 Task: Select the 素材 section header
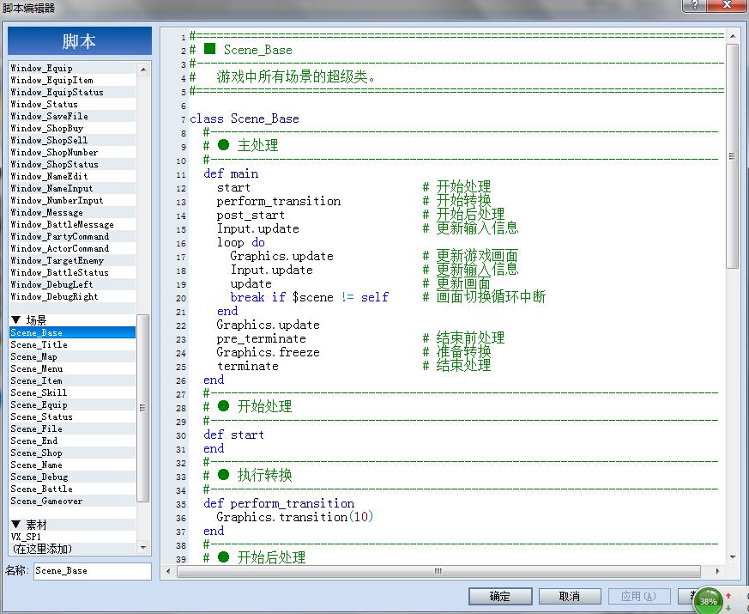click(73, 525)
